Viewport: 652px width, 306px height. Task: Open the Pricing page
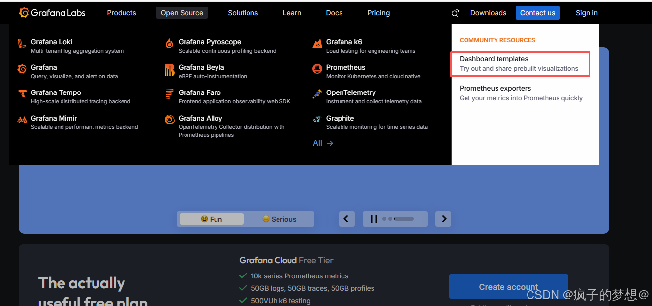[378, 13]
